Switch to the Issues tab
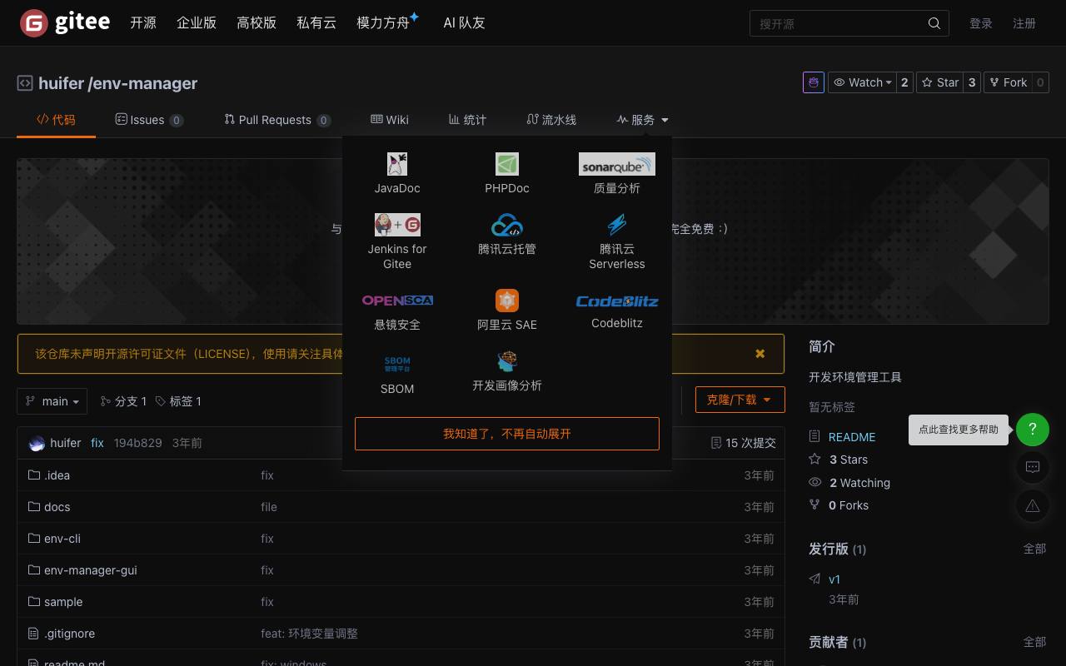This screenshot has width=1066, height=666. 149,120
